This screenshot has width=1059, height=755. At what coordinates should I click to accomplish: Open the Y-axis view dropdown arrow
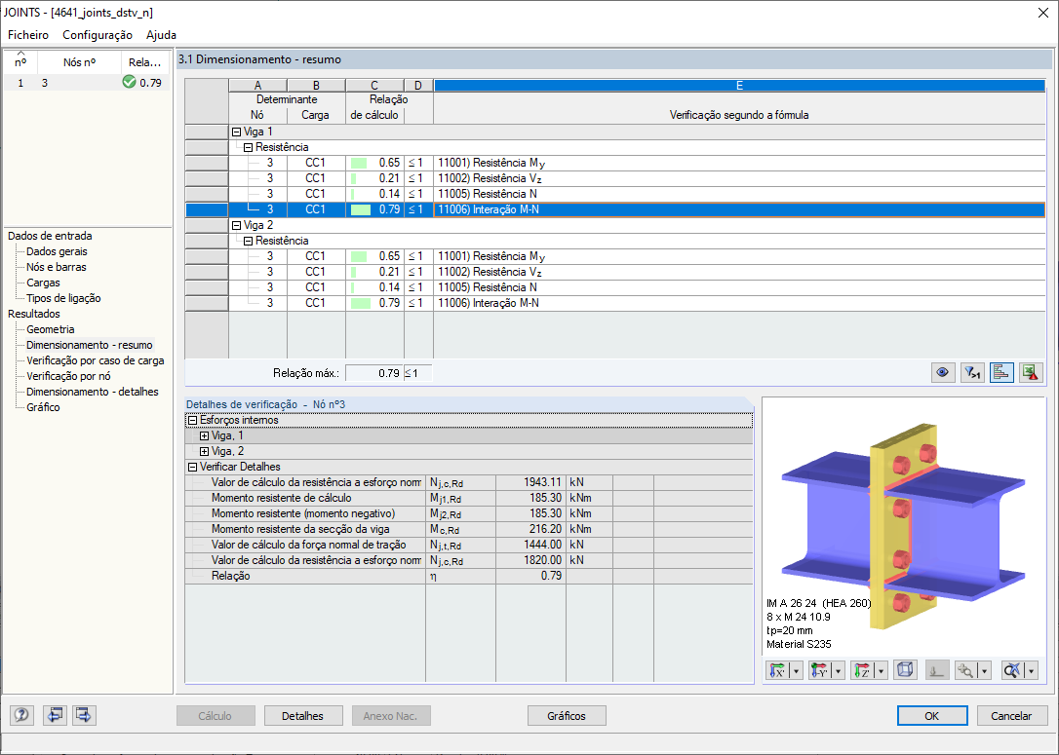(839, 670)
